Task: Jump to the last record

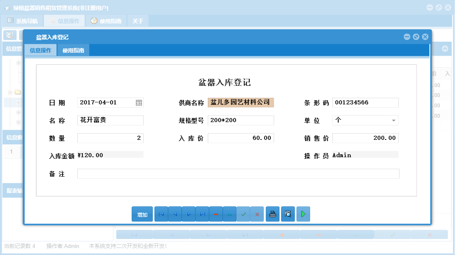Action: [202, 214]
